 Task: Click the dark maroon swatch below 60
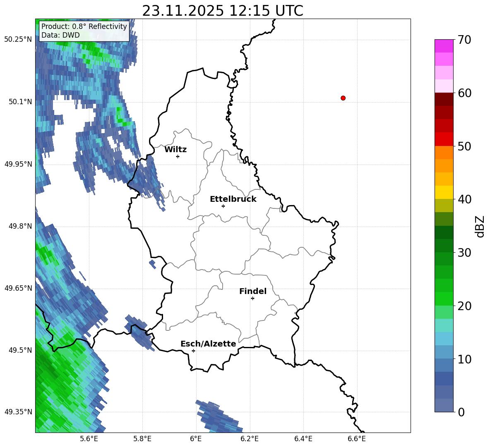coord(444,99)
